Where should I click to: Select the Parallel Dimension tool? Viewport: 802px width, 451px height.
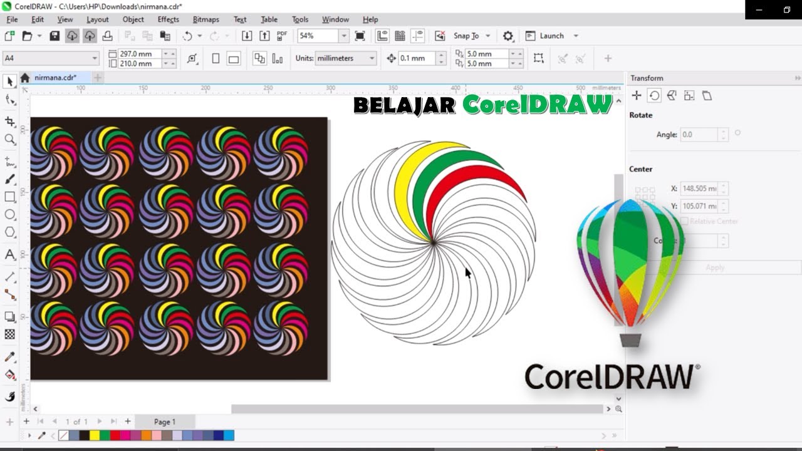click(x=10, y=276)
